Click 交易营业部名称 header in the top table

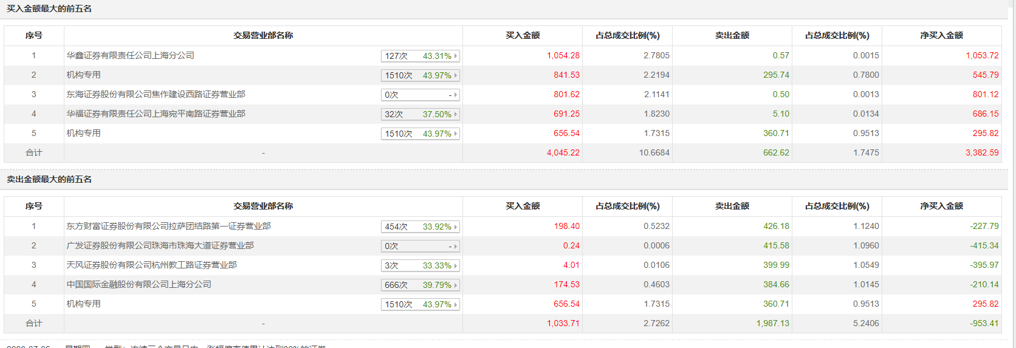pyautogui.click(x=263, y=35)
